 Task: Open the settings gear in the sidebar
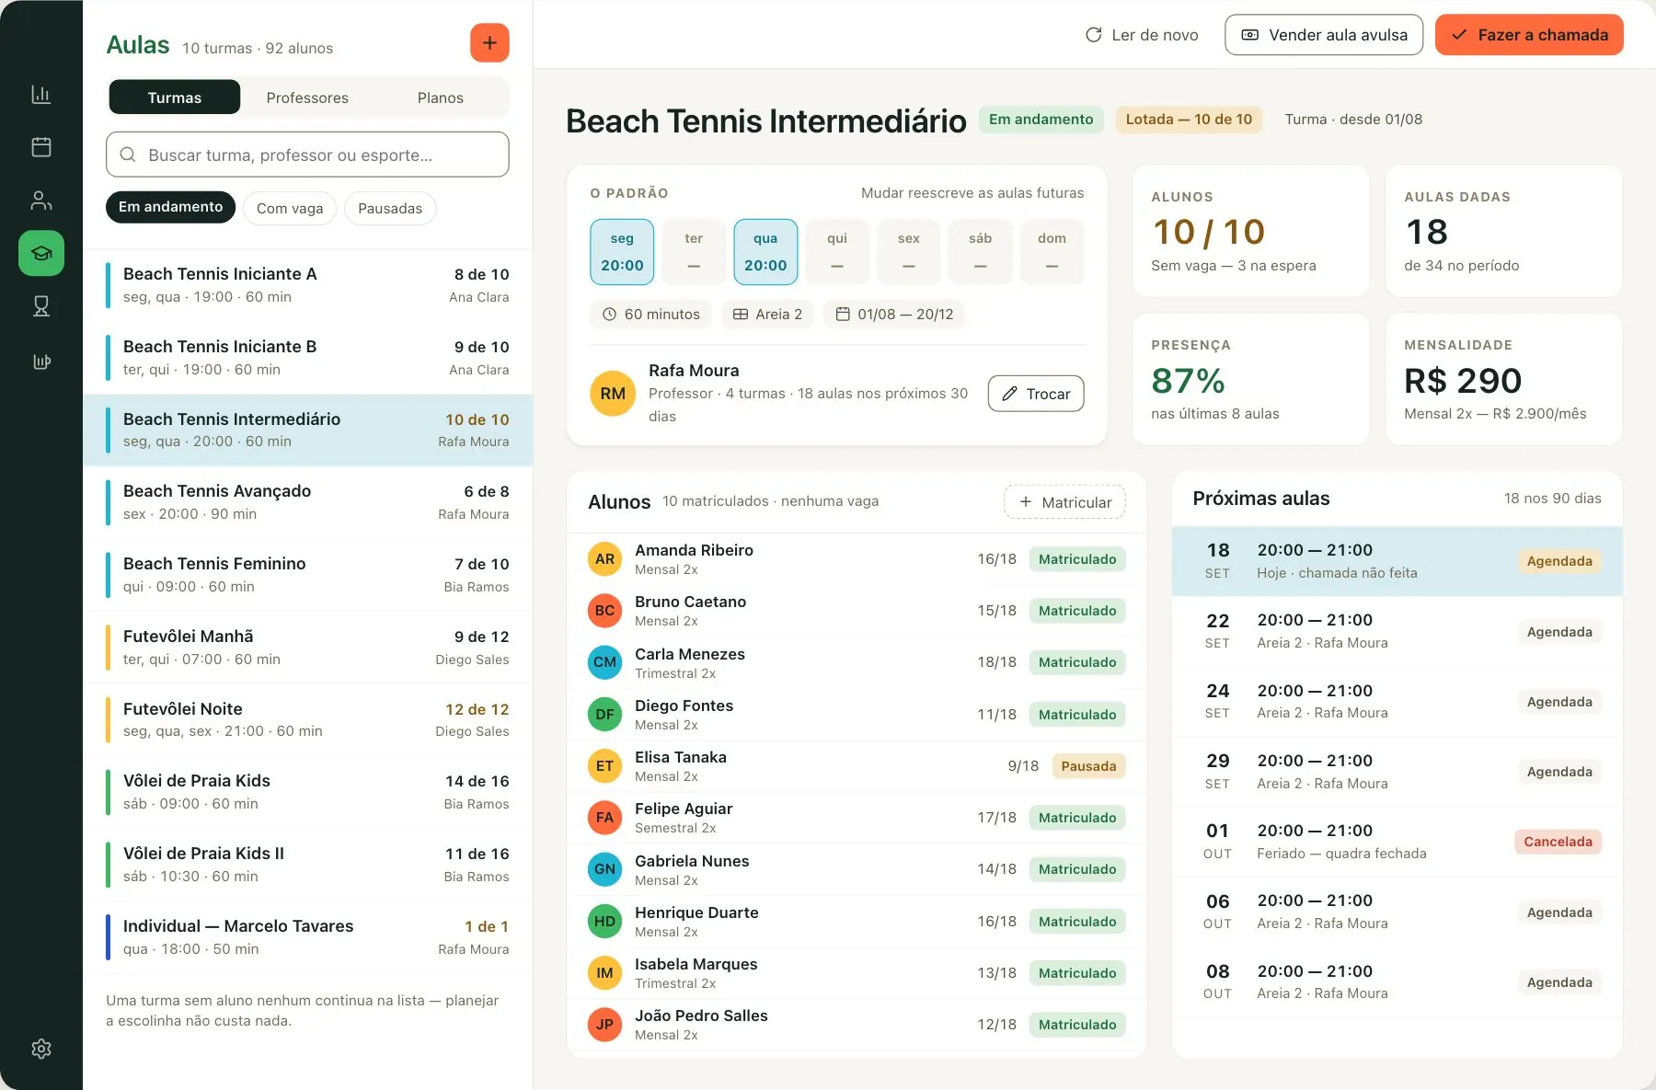click(x=41, y=1049)
